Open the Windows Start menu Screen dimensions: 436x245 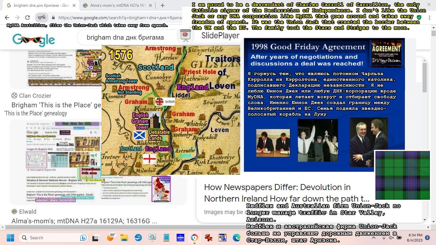(10, 238)
